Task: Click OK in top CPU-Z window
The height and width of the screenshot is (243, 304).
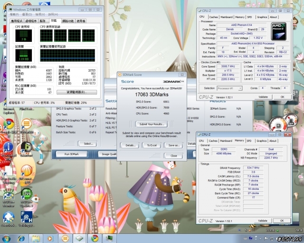Action: 282,97
